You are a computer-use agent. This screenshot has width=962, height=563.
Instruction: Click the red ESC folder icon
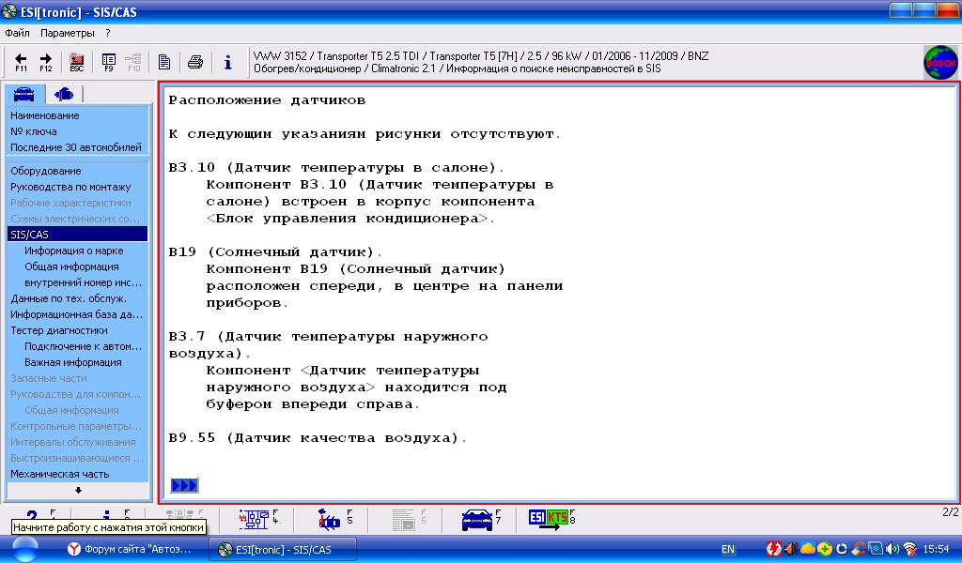77,62
